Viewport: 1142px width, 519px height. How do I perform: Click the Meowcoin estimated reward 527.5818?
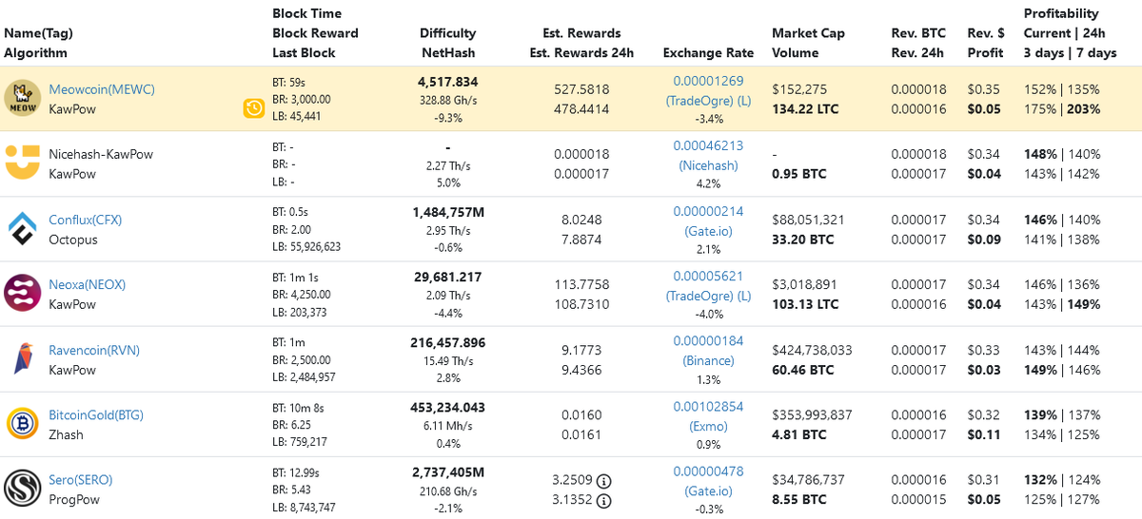pyautogui.click(x=581, y=89)
